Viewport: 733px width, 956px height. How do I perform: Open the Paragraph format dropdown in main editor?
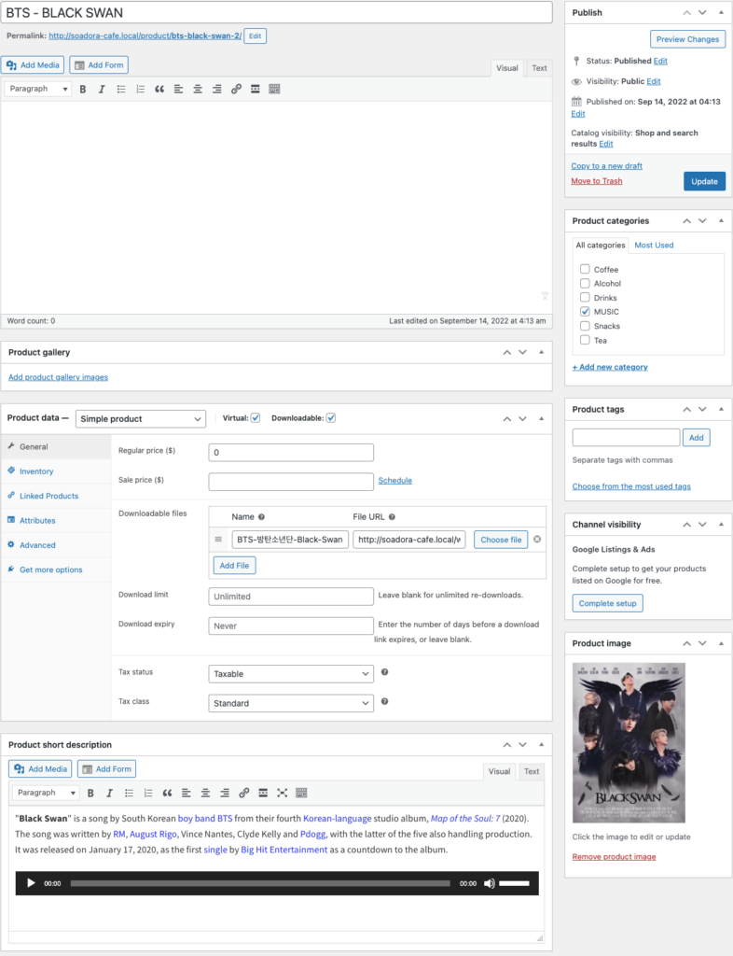click(x=38, y=89)
